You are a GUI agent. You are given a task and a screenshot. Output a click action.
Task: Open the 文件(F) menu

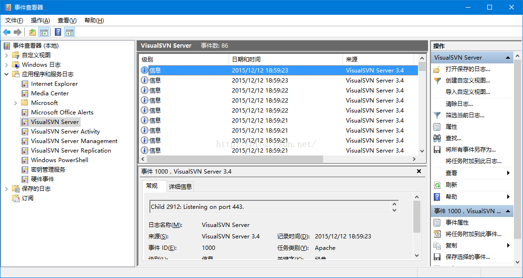[x=14, y=21]
